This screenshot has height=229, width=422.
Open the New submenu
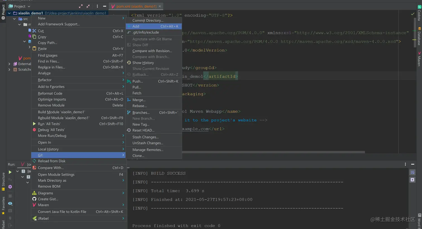pyautogui.click(x=78, y=18)
